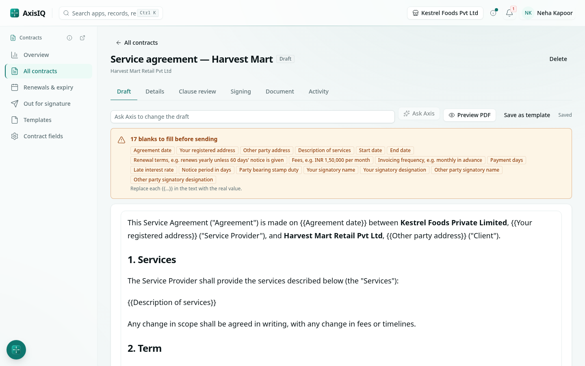Click the Late interest rate chip
This screenshot has height=366, width=585.
pyautogui.click(x=154, y=170)
